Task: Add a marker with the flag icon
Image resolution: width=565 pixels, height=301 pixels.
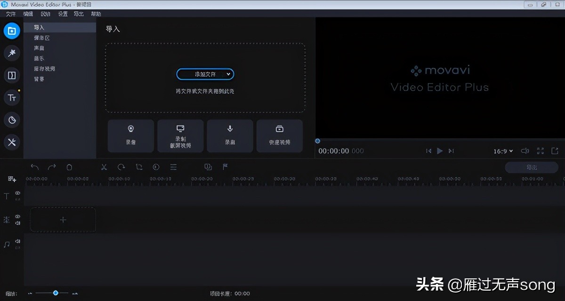Action: (225, 167)
